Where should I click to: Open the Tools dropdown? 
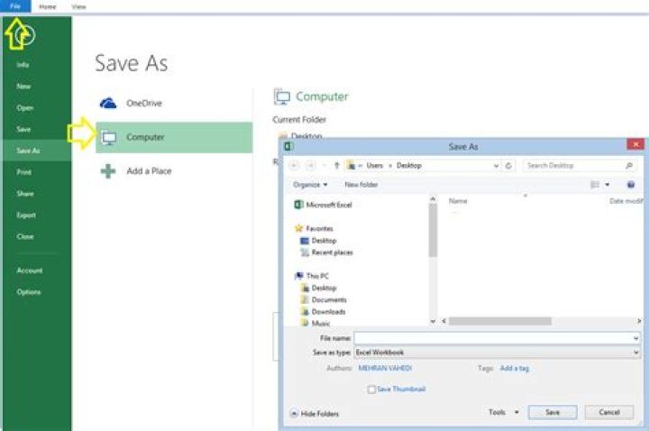point(503,412)
